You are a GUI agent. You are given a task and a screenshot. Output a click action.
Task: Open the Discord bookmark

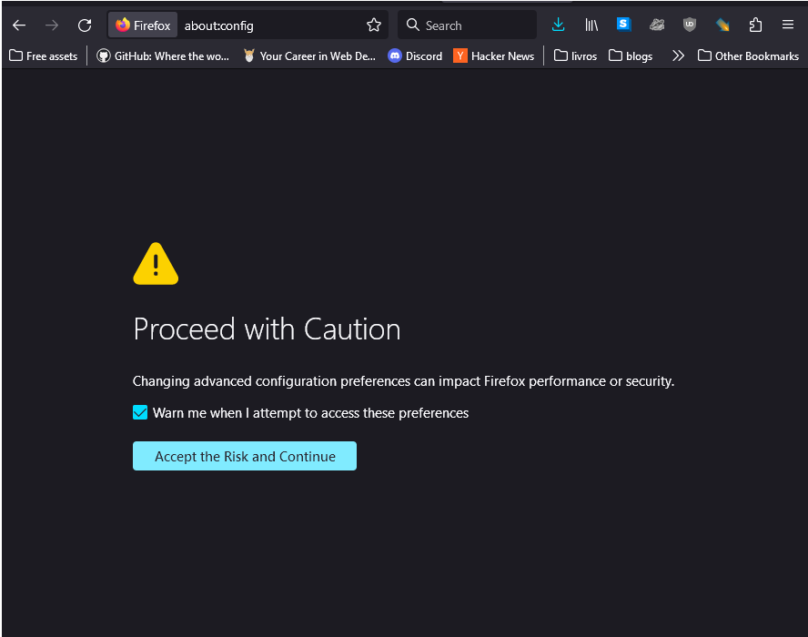coord(415,56)
